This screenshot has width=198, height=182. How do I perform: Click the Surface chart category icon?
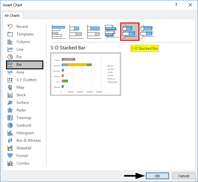coord(10,103)
